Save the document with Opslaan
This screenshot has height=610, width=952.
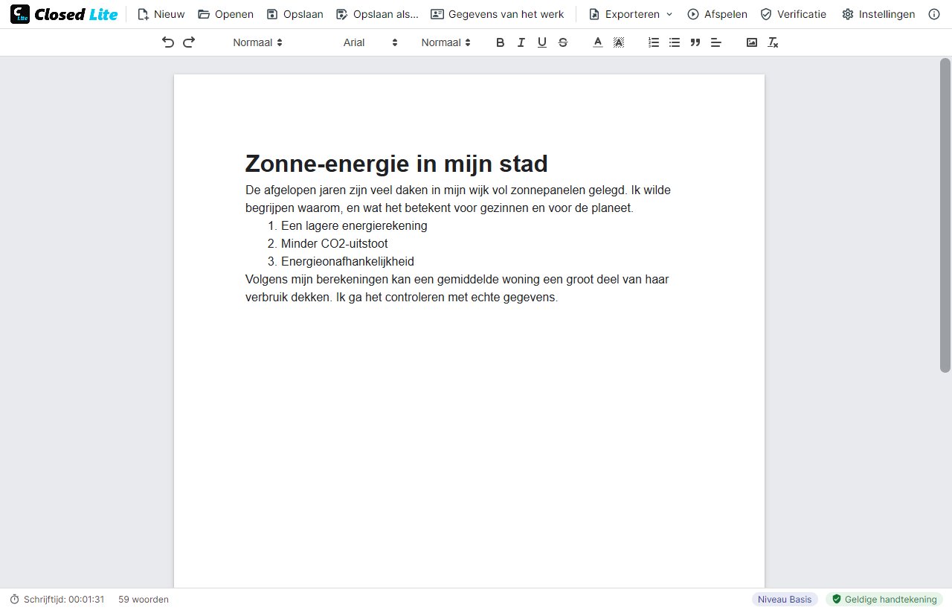(295, 14)
